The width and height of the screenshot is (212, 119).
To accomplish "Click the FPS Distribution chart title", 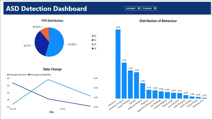I will [52, 20].
